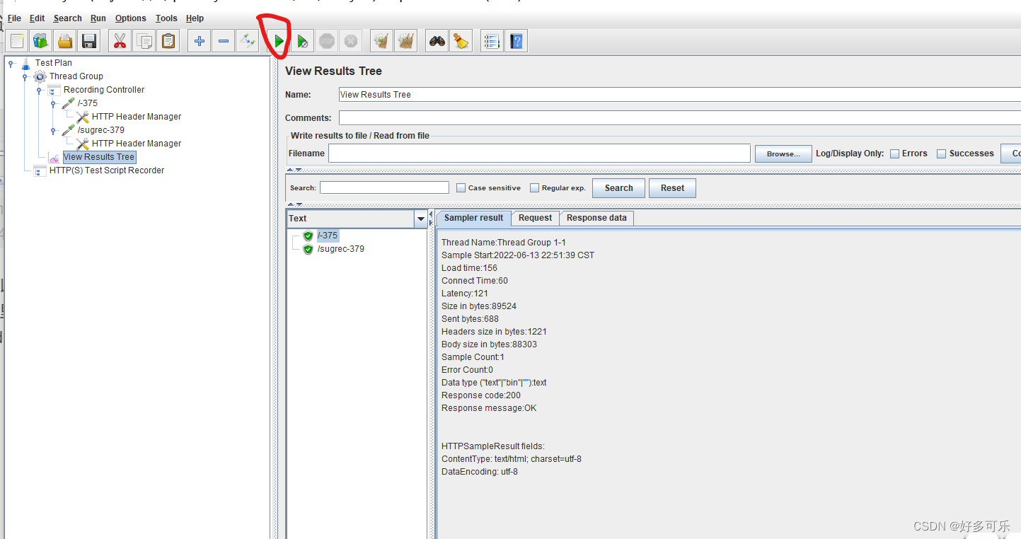Viewport: 1021px width, 539px height.
Task: Collapse the /sugrec-379 sampler node
Action: pyautogui.click(x=54, y=130)
